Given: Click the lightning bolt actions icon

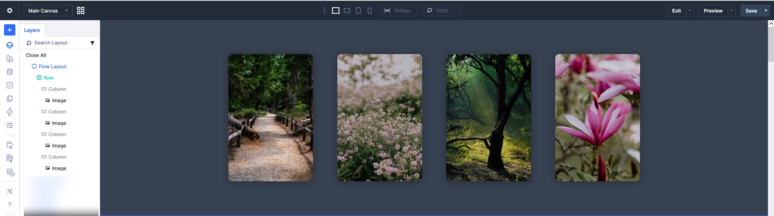Looking at the screenshot, I should pos(10,112).
